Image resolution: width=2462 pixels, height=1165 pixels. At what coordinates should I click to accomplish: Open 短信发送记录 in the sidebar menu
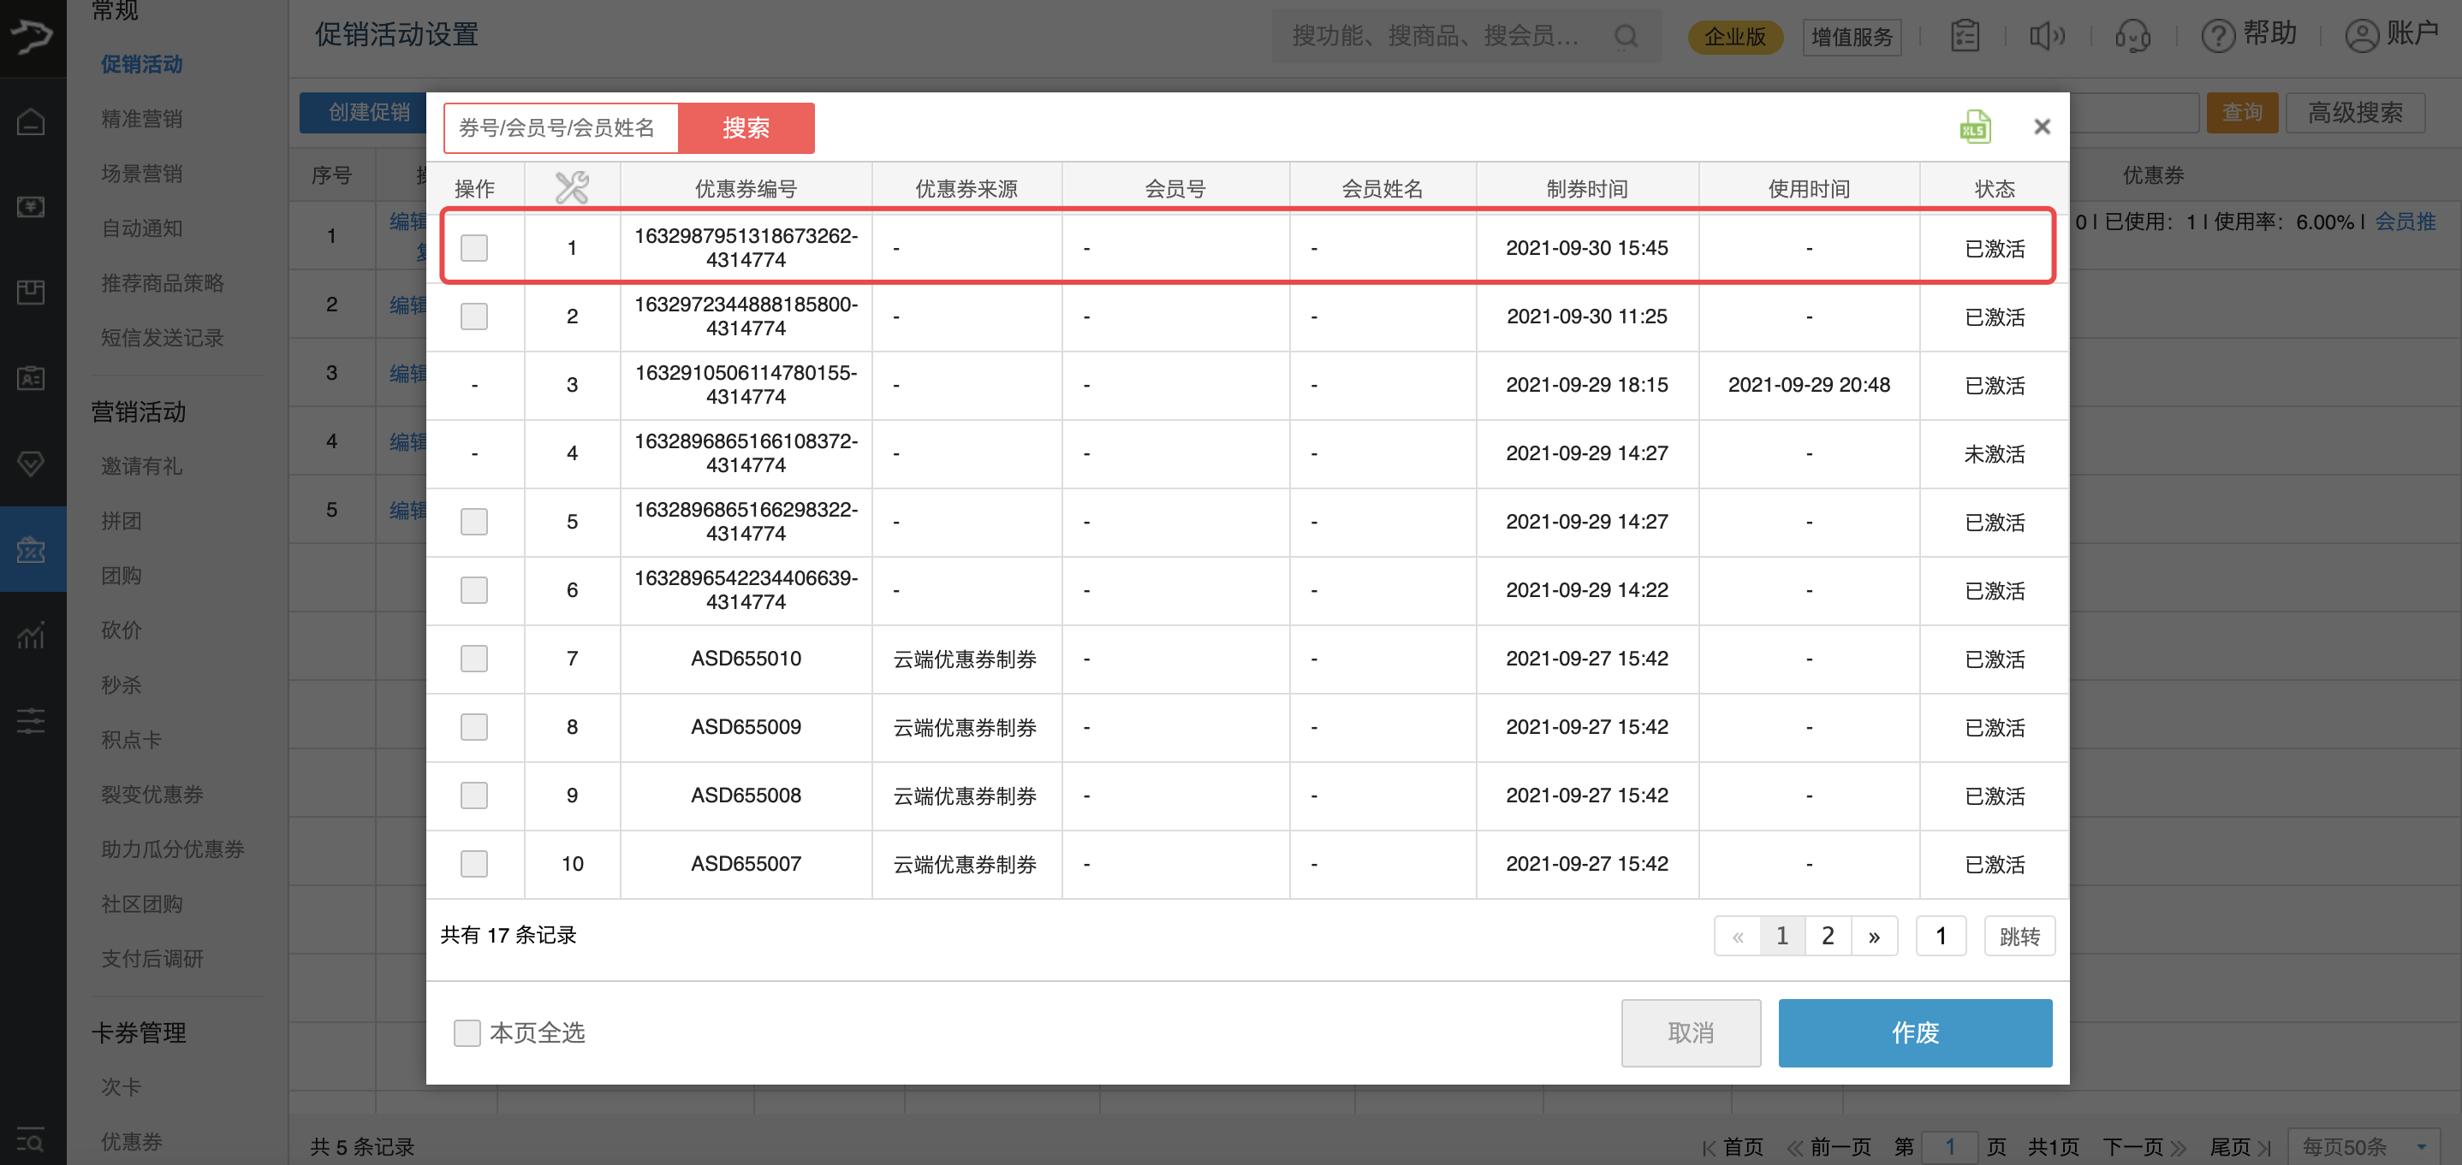pos(163,337)
